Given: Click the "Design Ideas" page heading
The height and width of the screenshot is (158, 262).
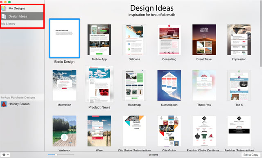Looking at the screenshot, I should [x=152, y=8].
